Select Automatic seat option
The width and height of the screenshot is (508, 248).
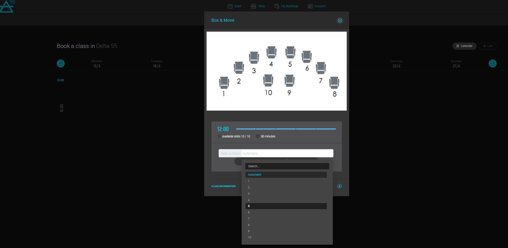[x=286, y=175]
